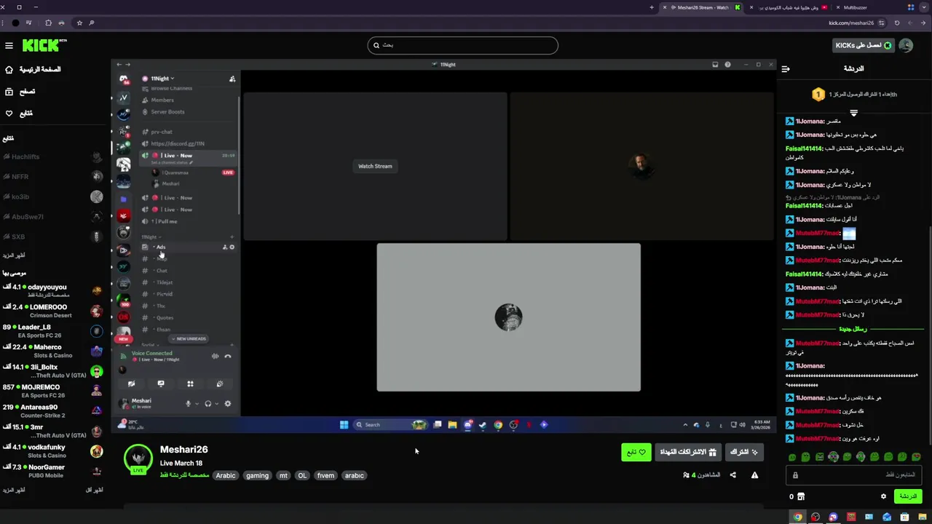Image resolution: width=932 pixels, height=524 pixels.
Task: Open noise suppression waveform icon
Action: (215, 357)
